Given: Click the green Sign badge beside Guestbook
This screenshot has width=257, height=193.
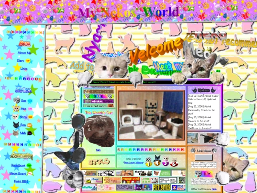Looking at the screenshot, I should [x=29, y=165].
